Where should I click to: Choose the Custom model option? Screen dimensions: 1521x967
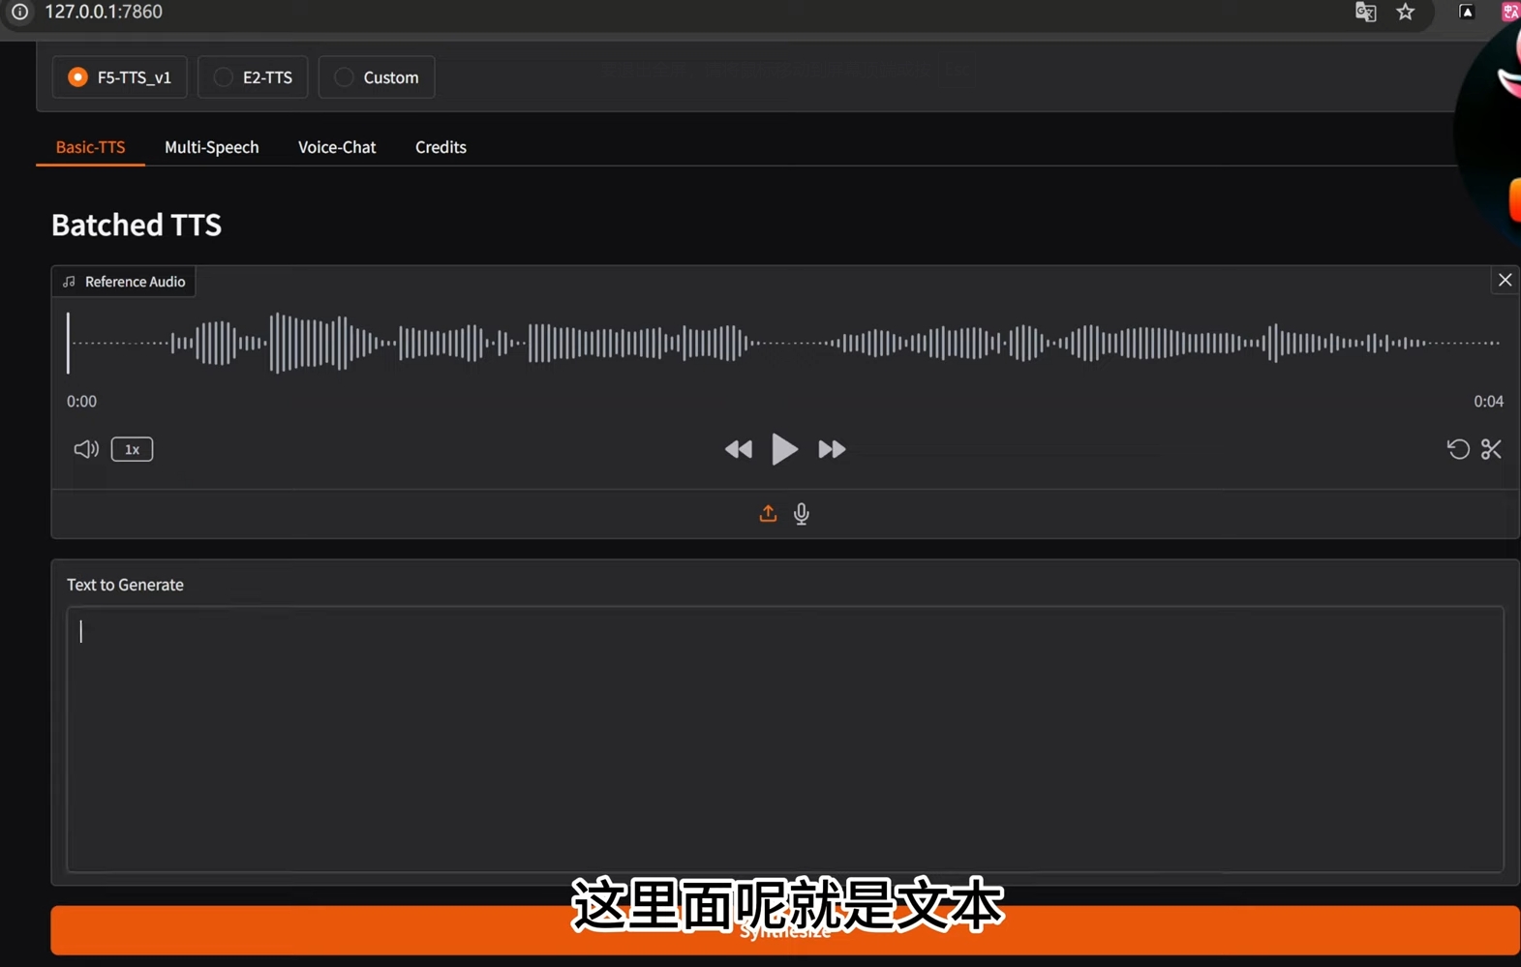pyautogui.click(x=377, y=77)
